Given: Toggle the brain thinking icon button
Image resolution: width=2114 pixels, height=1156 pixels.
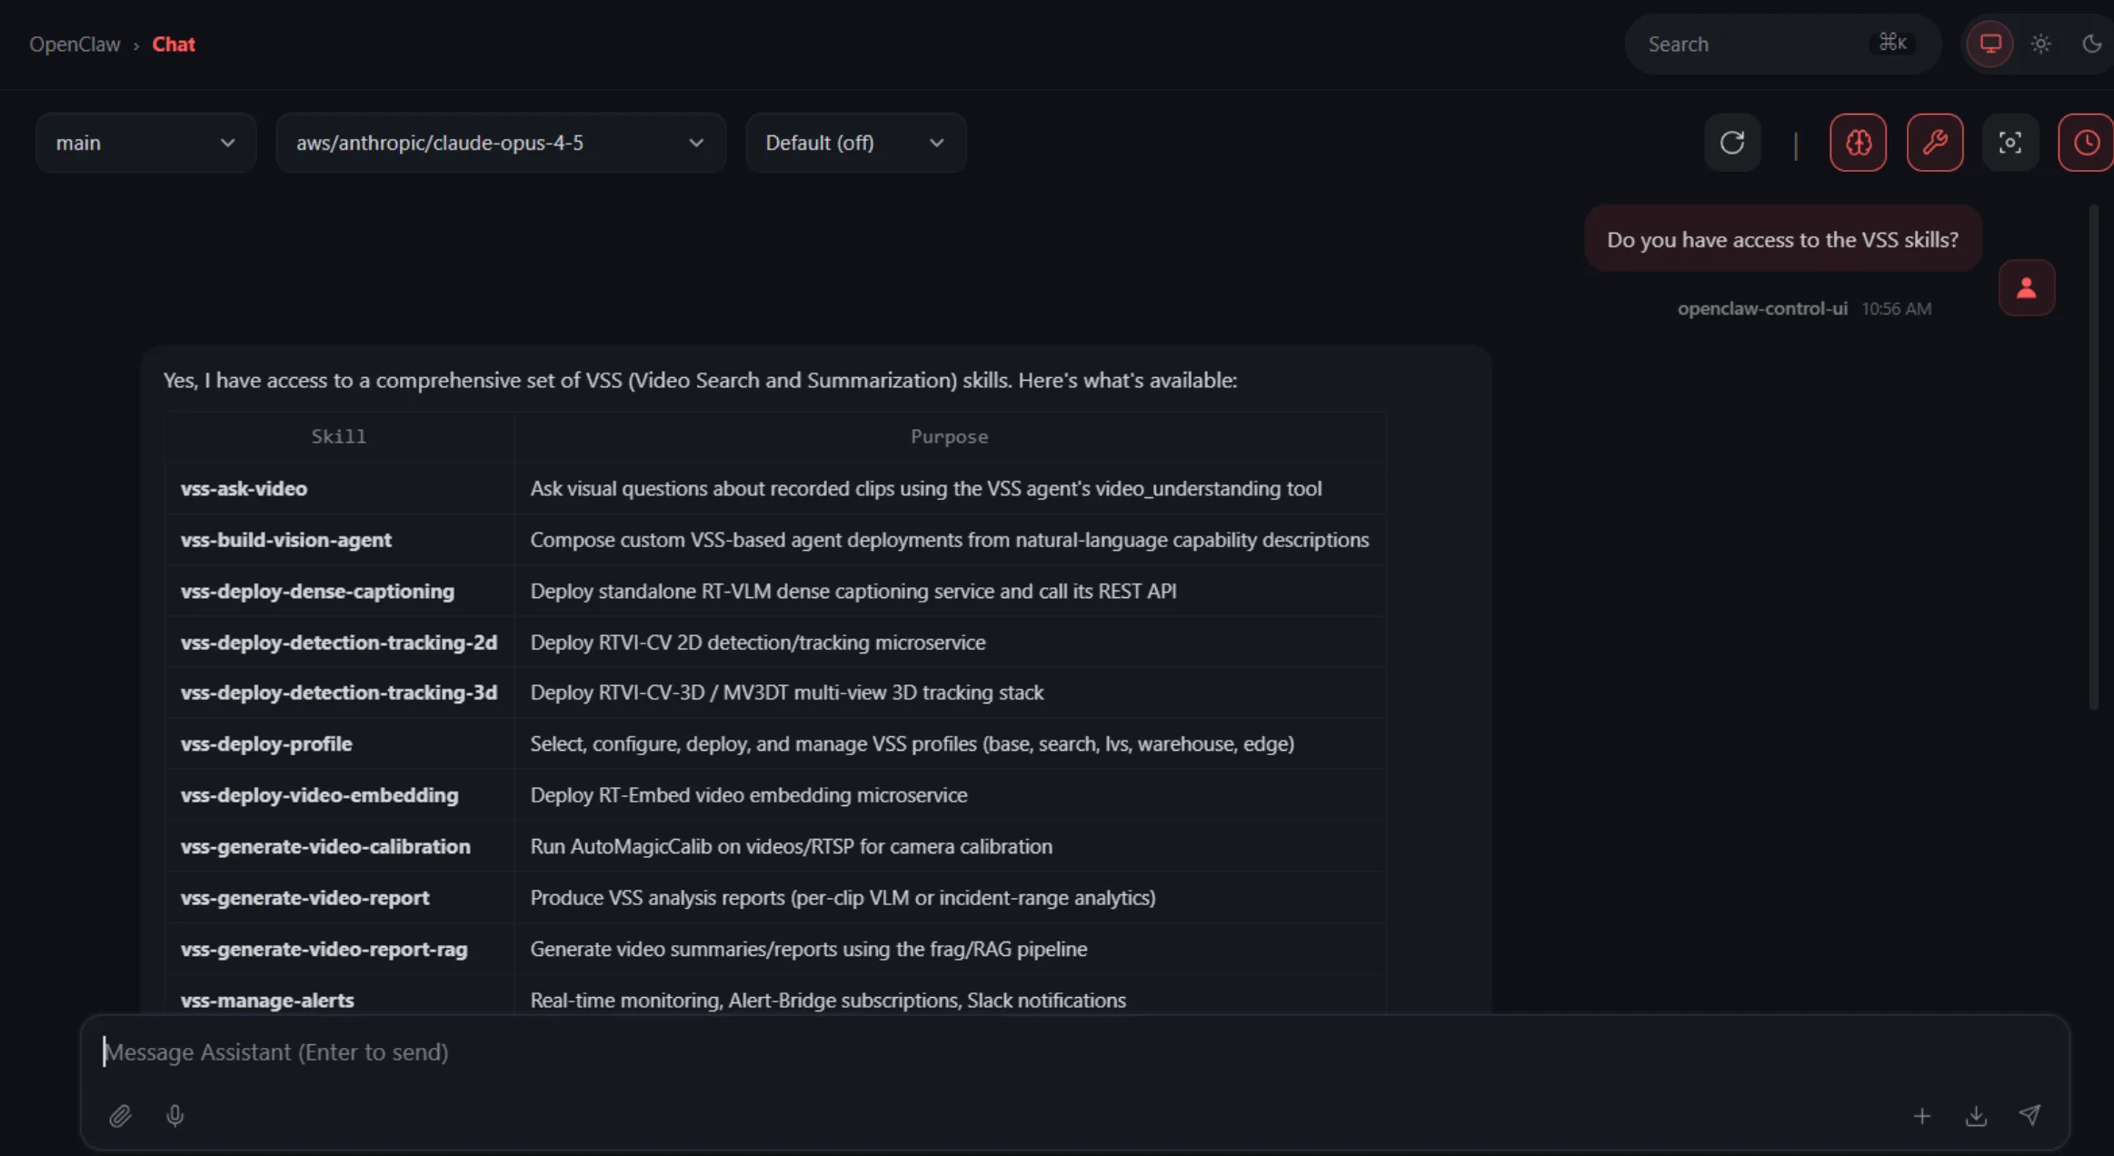Looking at the screenshot, I should [x=1858, y=143].
